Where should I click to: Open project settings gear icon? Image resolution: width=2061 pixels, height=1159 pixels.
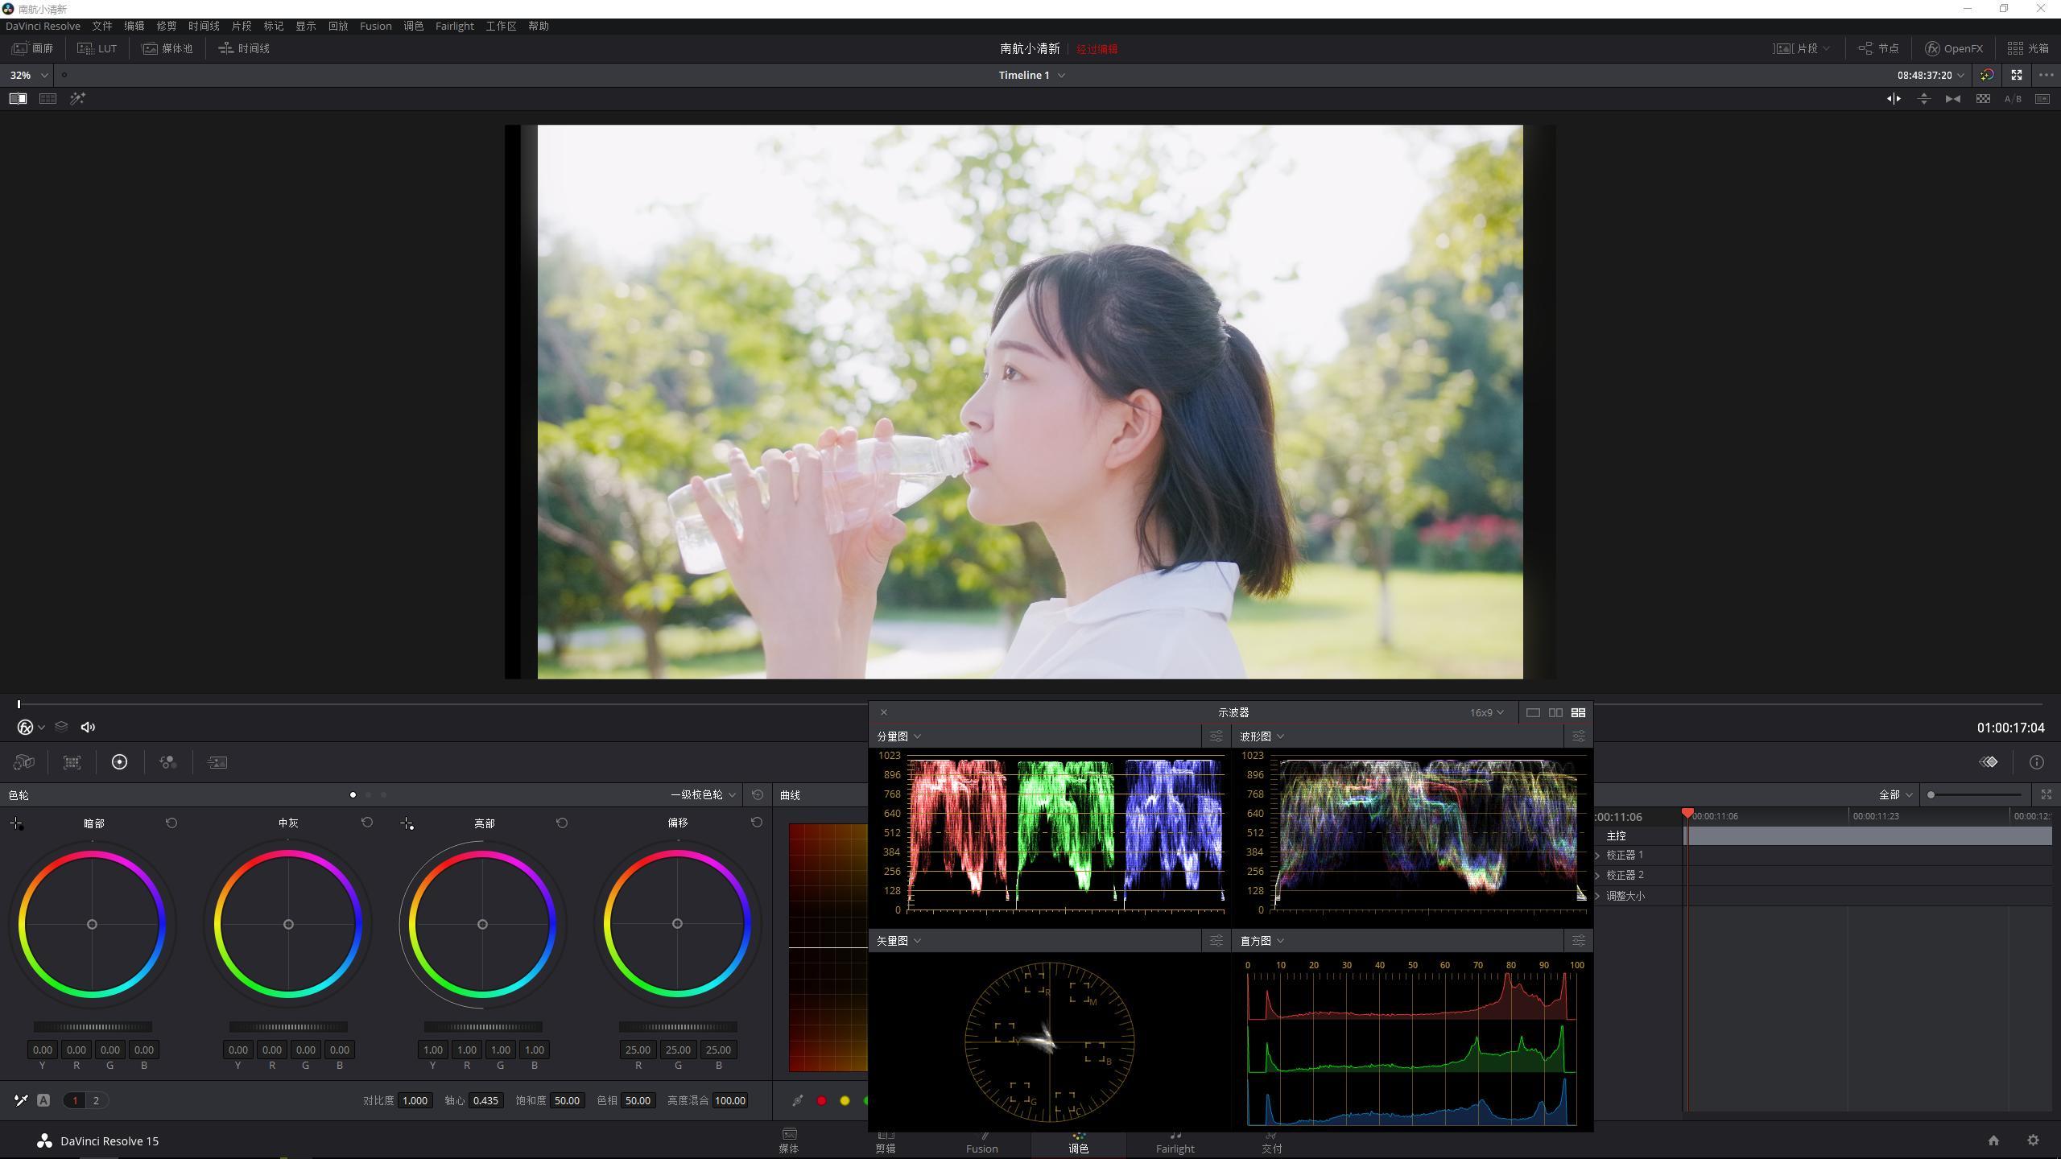click(x=2033, y=1140)
